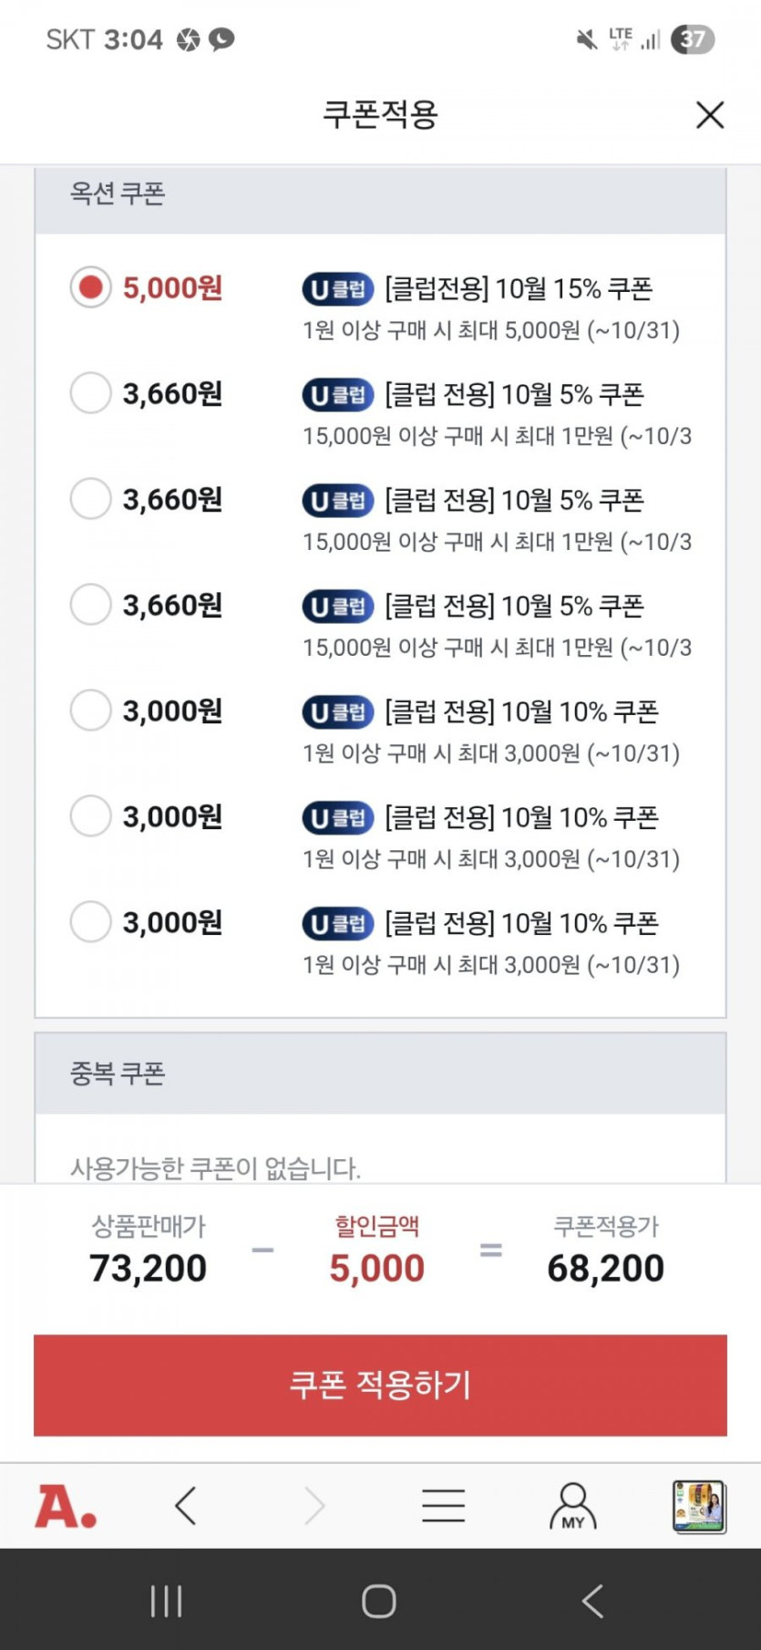Tap the red A. home logo

point(66,1505)
